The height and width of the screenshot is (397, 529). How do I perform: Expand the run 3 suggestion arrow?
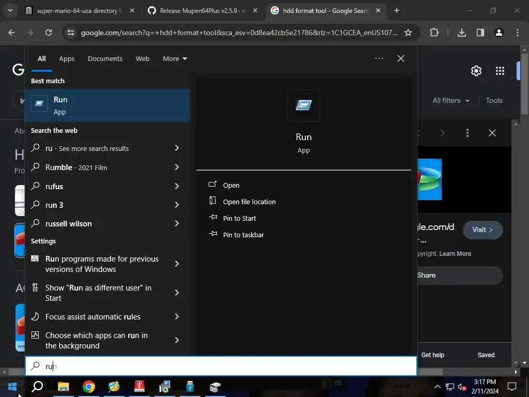tap(177, 205)
